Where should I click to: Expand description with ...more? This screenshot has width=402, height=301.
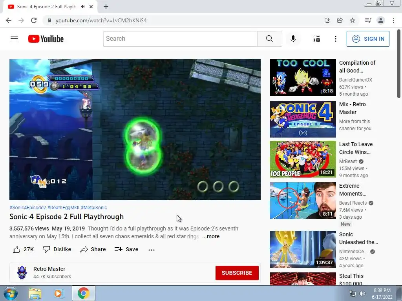[211, 236]
